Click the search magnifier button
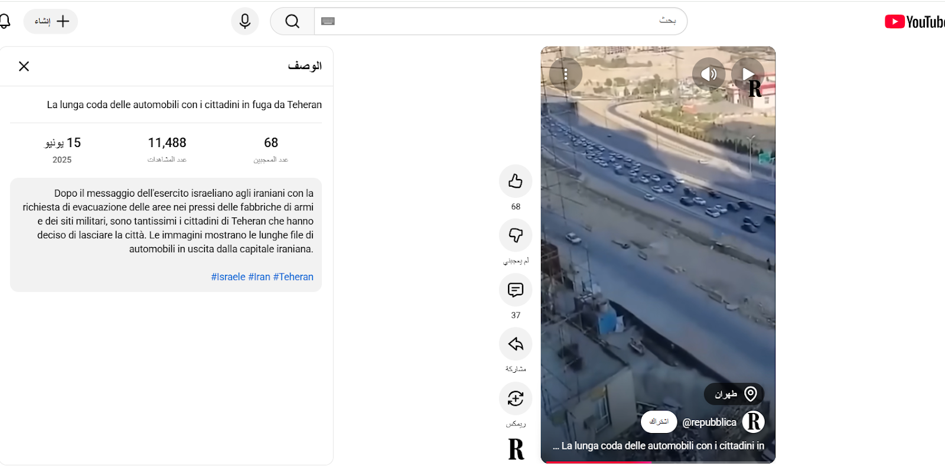This screenshot has height=472, width=945. [x=292, y=21]
